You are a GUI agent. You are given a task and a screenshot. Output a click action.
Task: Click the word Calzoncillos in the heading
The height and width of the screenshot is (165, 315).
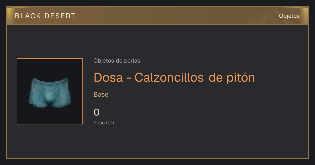click(169, 78)
